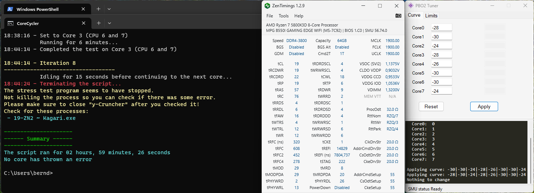Click the MCLK 1900.00 value
The height and width of the screenshot is (193, 534).
(392, 41)
